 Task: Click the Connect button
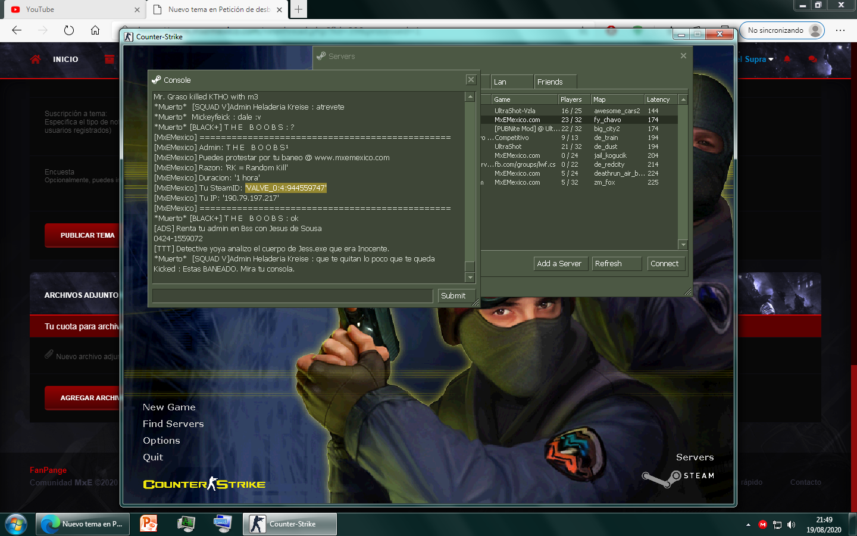[x=666, y=264]
